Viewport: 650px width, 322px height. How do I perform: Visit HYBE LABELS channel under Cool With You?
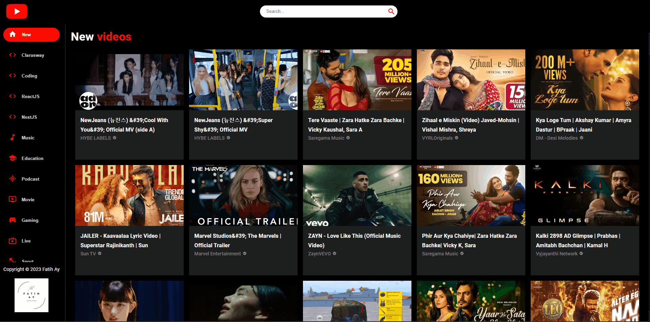(x=96, y=138)
